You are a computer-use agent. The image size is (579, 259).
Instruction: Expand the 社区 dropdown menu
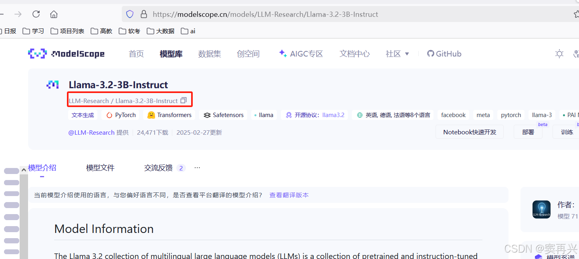point(397,54)
